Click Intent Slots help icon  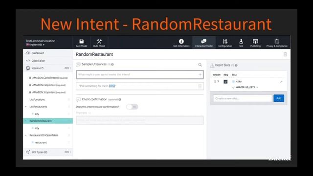pos(236,65)
